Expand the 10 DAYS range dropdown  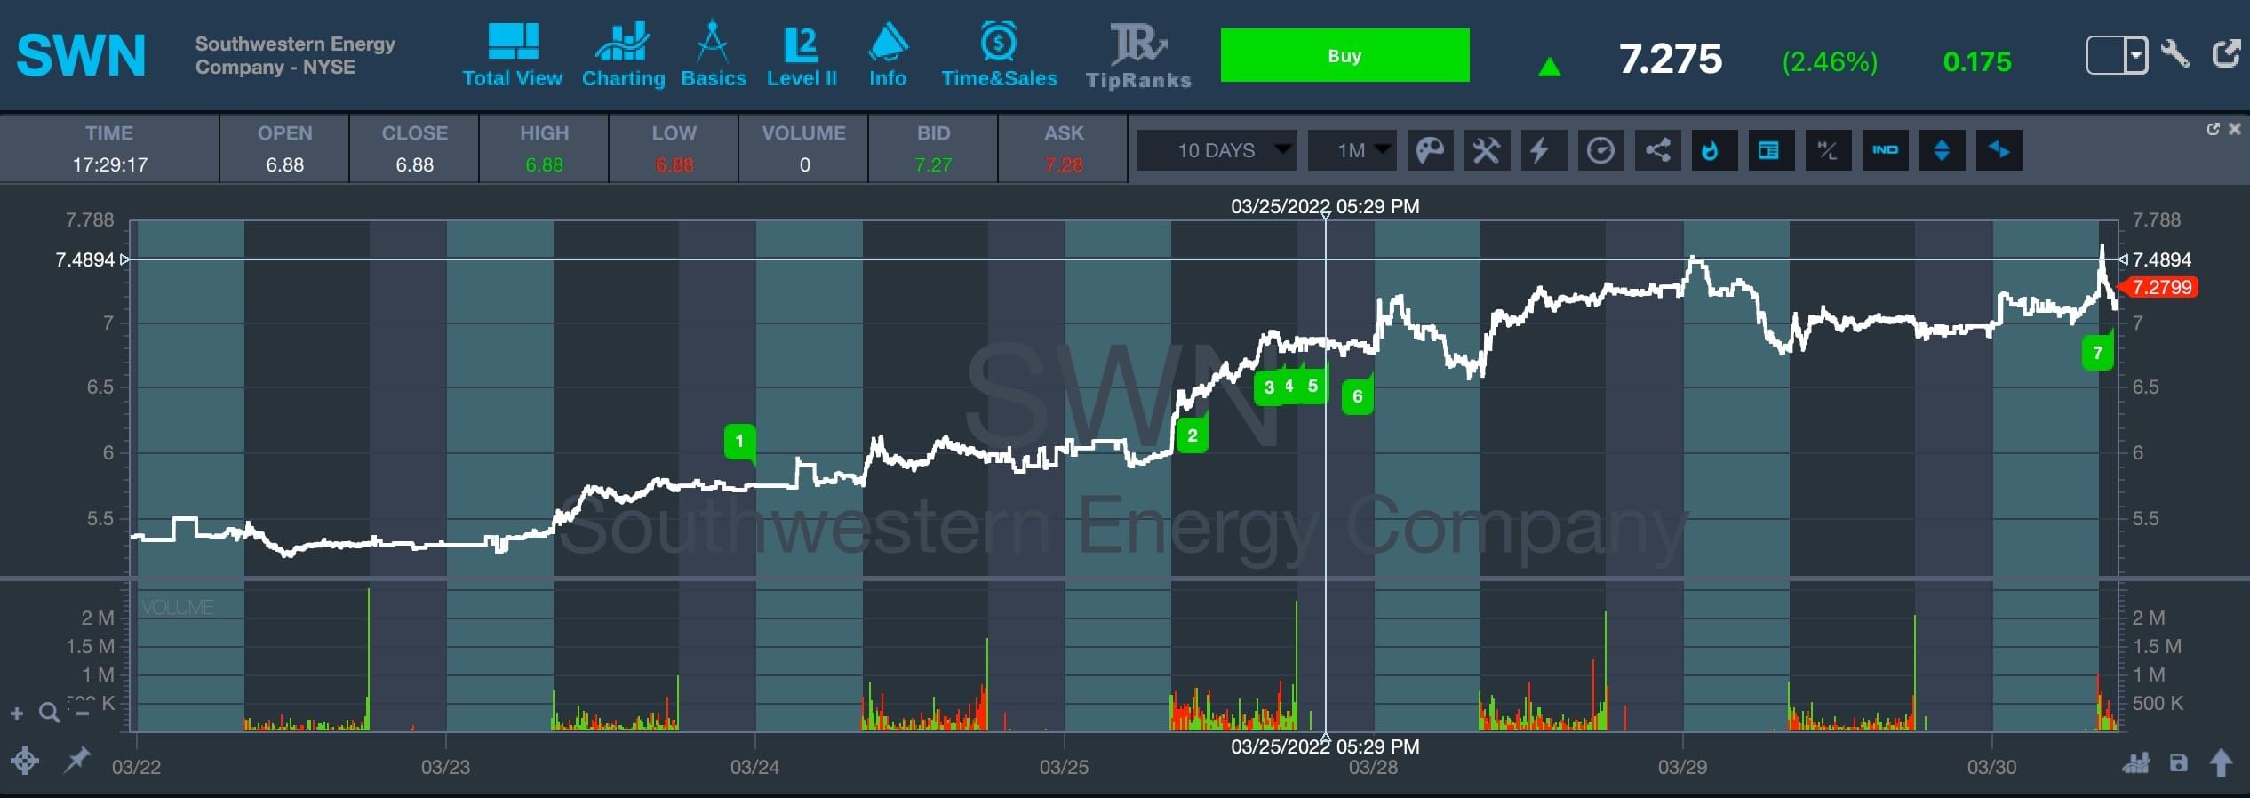pyautogui.click(x=1217, y=150)
